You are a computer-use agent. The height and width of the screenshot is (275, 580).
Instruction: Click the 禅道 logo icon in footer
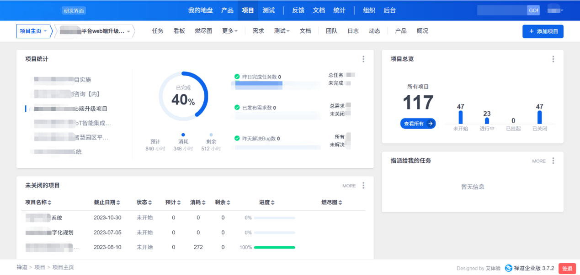(508, 268)
